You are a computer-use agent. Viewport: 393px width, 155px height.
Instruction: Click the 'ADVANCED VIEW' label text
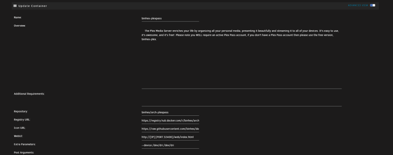click(x=358, y=5)
